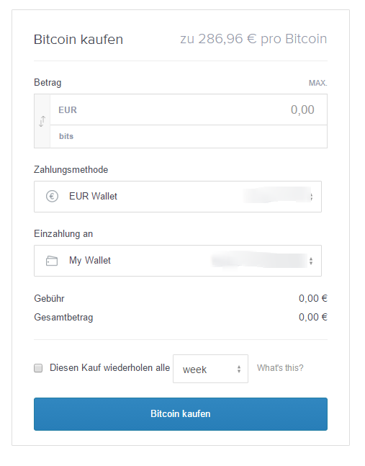The image size is (365, 466).
Task: Click the euro circle icon
Action: coord(52,197)
